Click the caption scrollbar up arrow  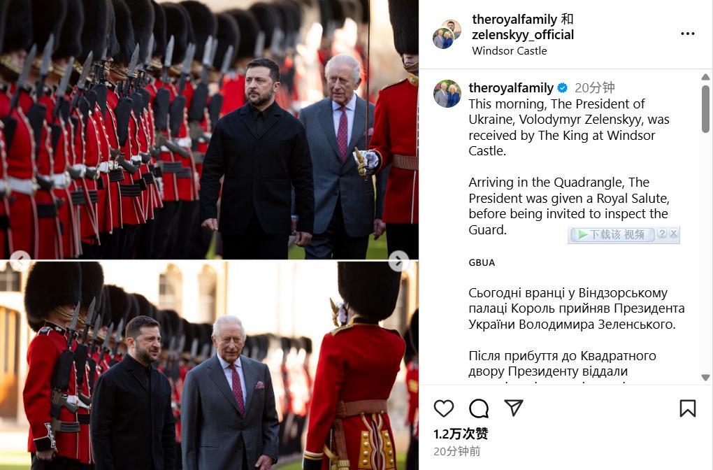(705, 76)
